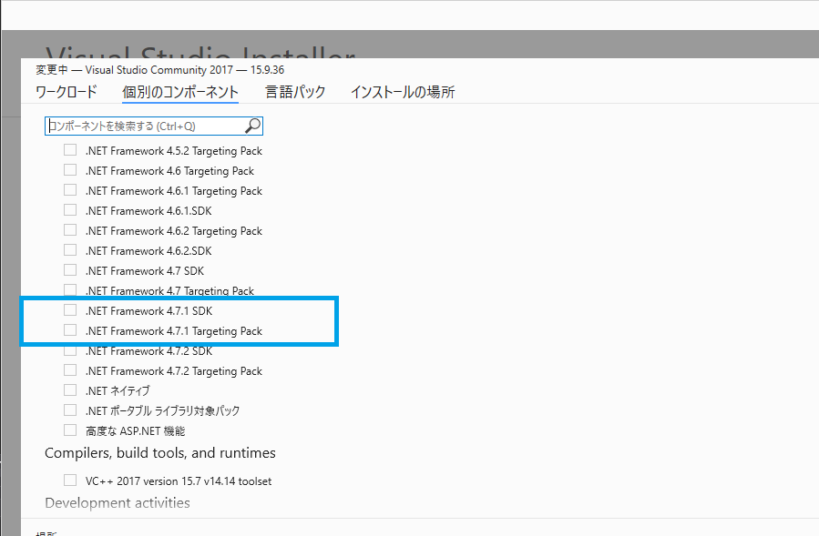This screenshot has height=536, width=819.
Task: Focus the component search field
Action: (x=154, y=126)
